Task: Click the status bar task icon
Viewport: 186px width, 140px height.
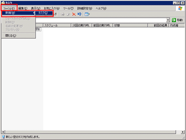Action: coord(3,137)
